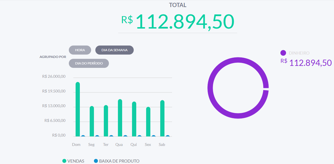Click the green Qua sales bar
Image resolution: width=334 pixels, height=164 pixels.
120,118
